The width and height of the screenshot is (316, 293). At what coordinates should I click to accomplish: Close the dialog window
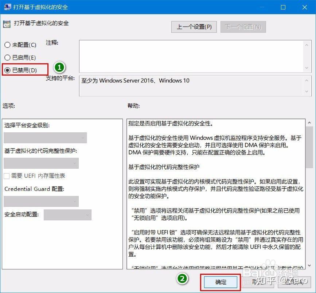(304, 7)
